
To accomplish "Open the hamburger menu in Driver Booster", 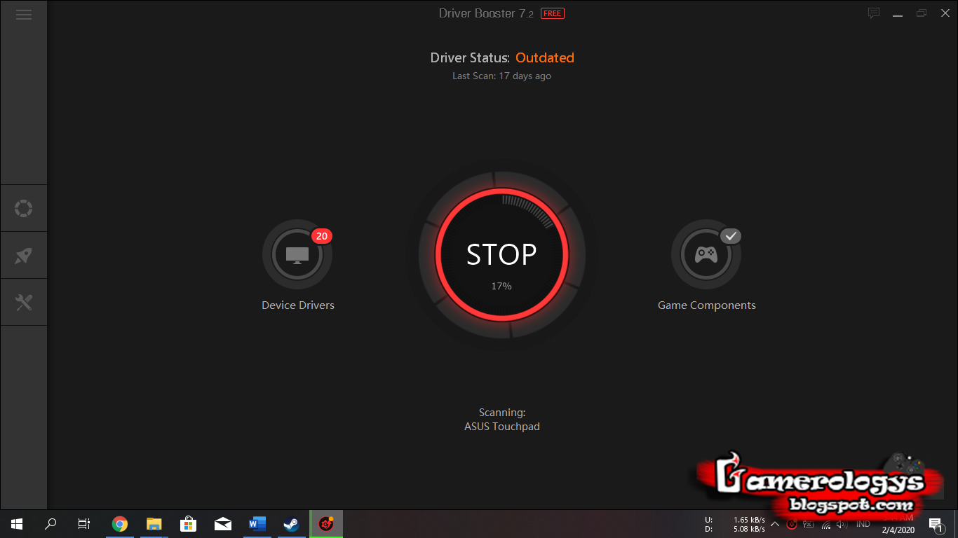I will pos(24,15).
